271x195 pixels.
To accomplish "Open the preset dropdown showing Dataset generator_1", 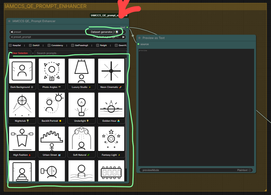I will (x=104, y=32).
